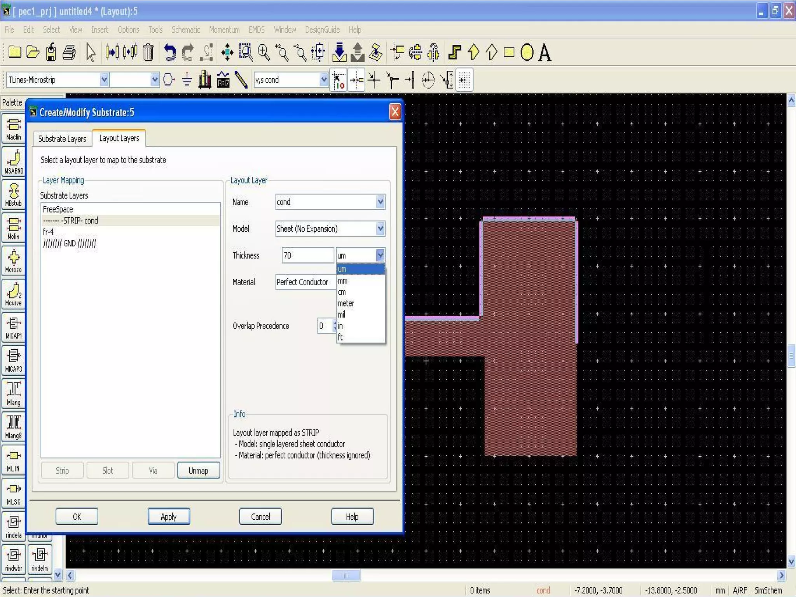Click the Maclin palette component
The width and height of the screenshot is (796, 597).
13,129
